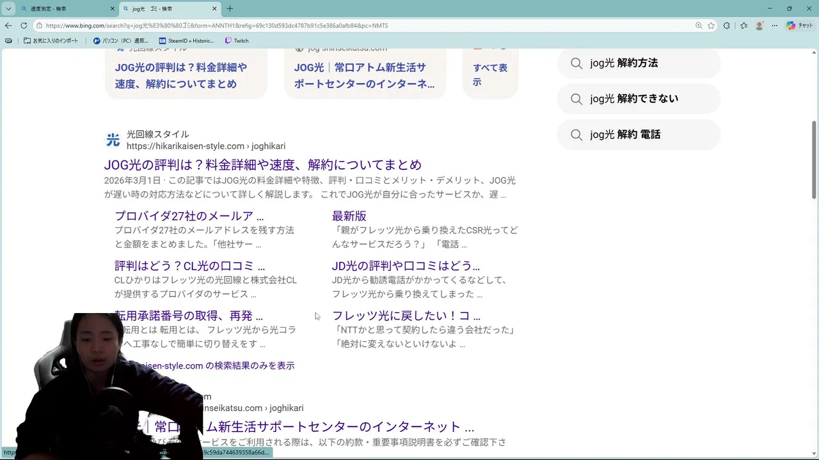Image resolution: width=819 pixels, height=460 pixels.
Task: Open the Twitch bookmark
Action: 237,41
